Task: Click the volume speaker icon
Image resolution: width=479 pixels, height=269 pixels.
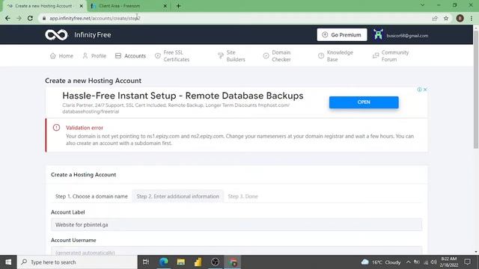Action: pos(434,262)
